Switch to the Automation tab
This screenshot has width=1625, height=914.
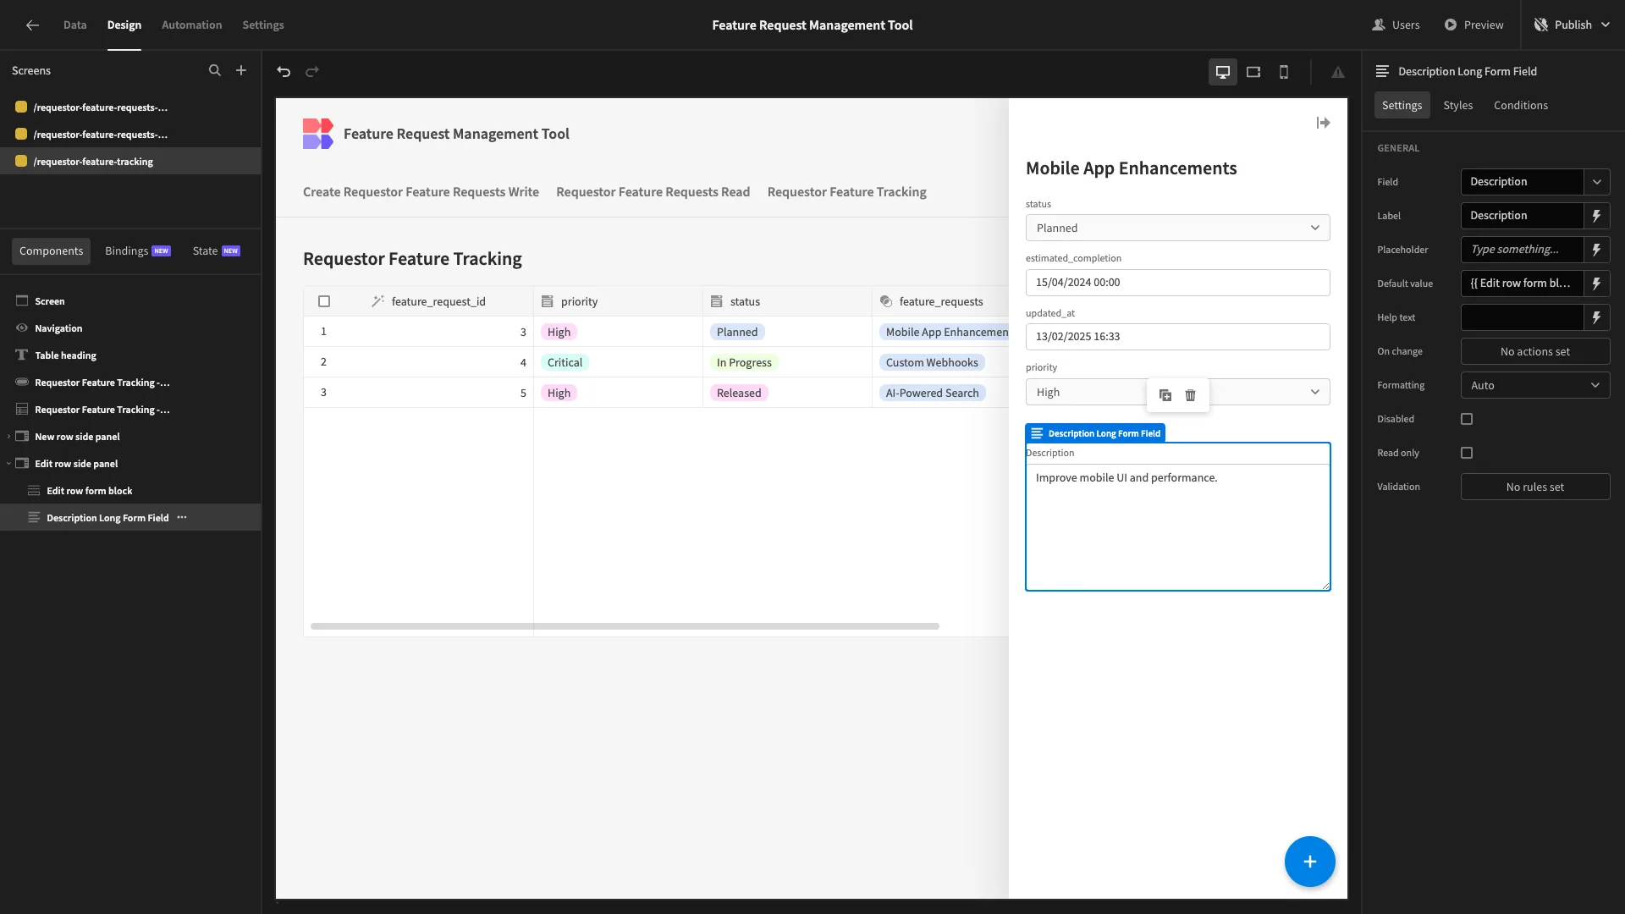191,25
